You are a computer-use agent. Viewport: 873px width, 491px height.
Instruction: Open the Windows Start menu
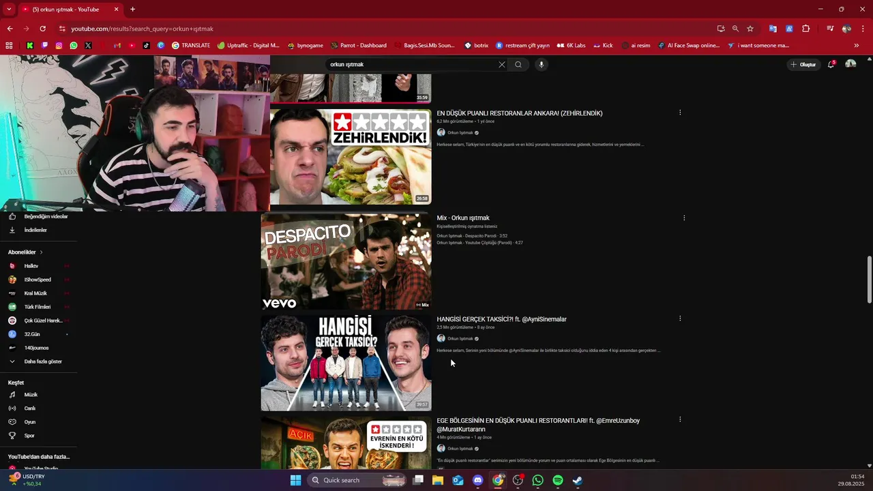click(295, 480)
